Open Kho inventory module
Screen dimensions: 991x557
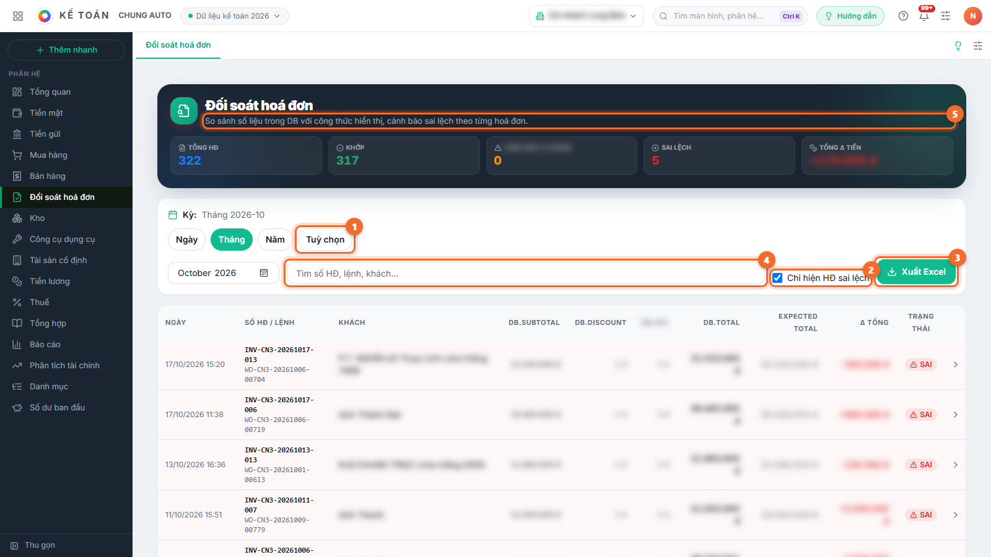click(66, 218)
